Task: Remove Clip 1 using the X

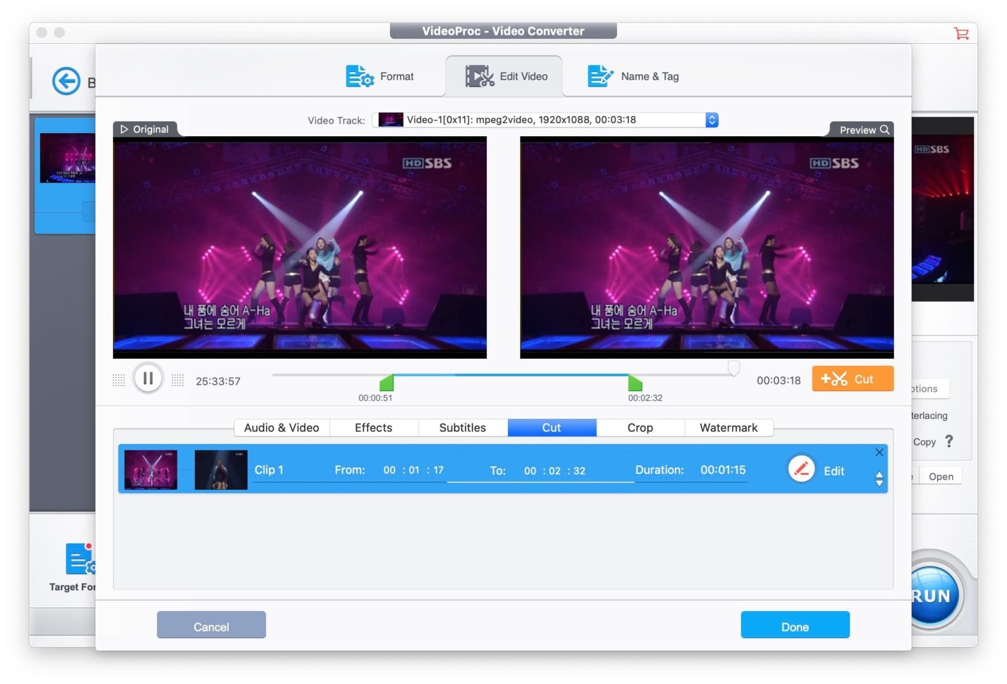Action: pos(879,452)
